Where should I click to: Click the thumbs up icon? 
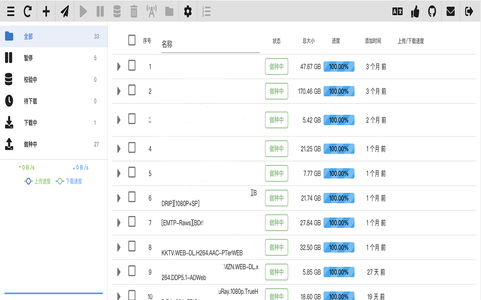coord(415,11)
